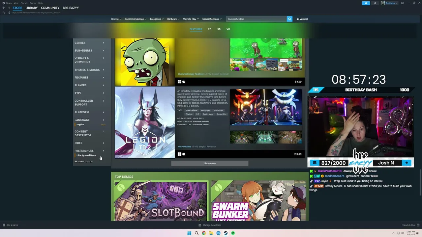Expand the Sub-Genres filter
422x237 pixels.
(x=89, y=50)
